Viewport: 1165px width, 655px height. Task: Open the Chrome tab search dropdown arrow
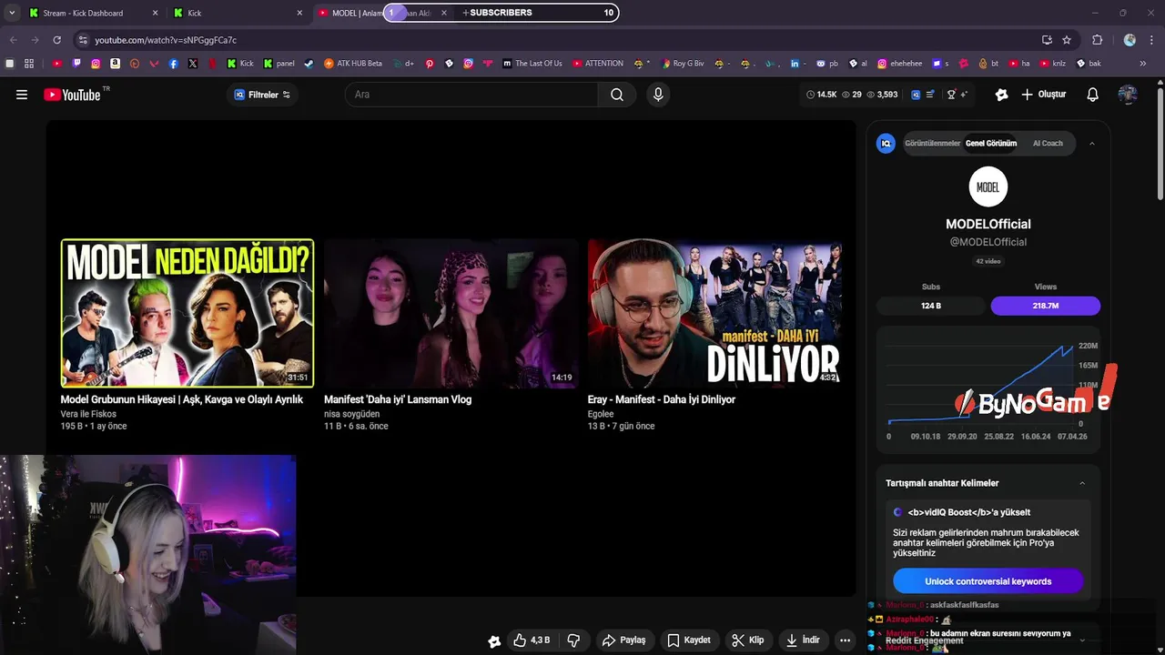point(12,13)
